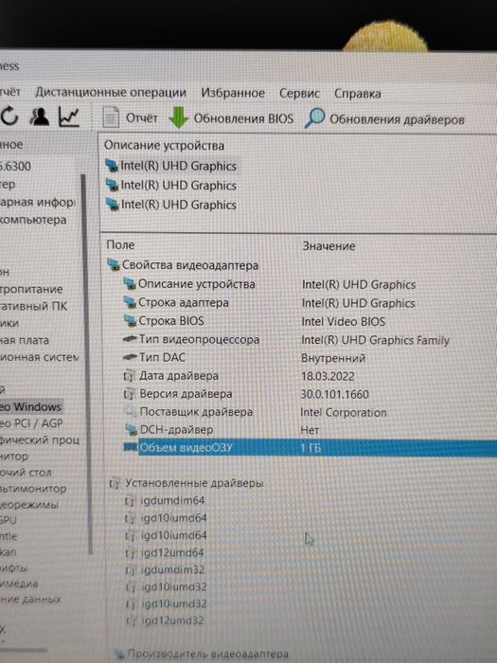497x663 pixels.
Task: Click the Отчёт document icon
Action: [111, 117]
